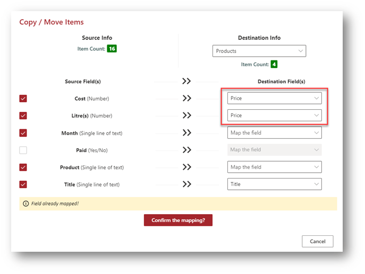This screenshot has width=365, height=274.
Task: Open Map the field dropdown for Month
Action: (274, 133)
